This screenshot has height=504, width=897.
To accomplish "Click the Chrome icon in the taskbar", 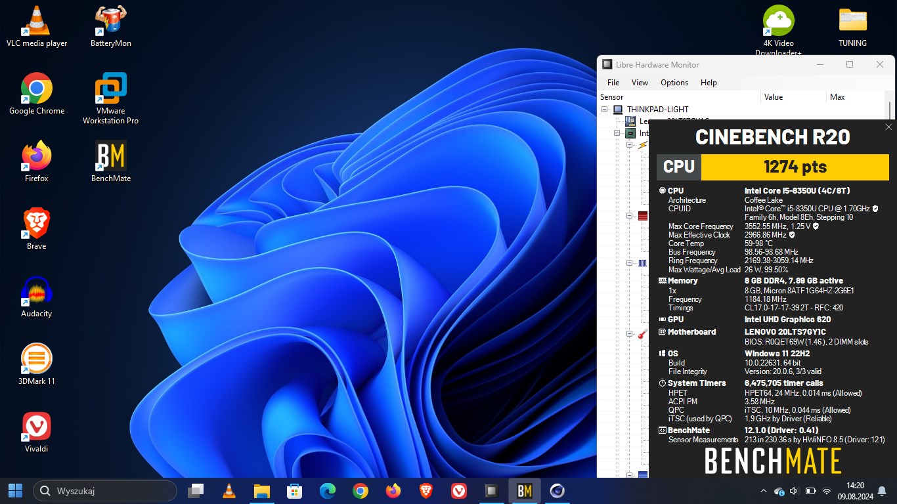I will click(360, 491).
